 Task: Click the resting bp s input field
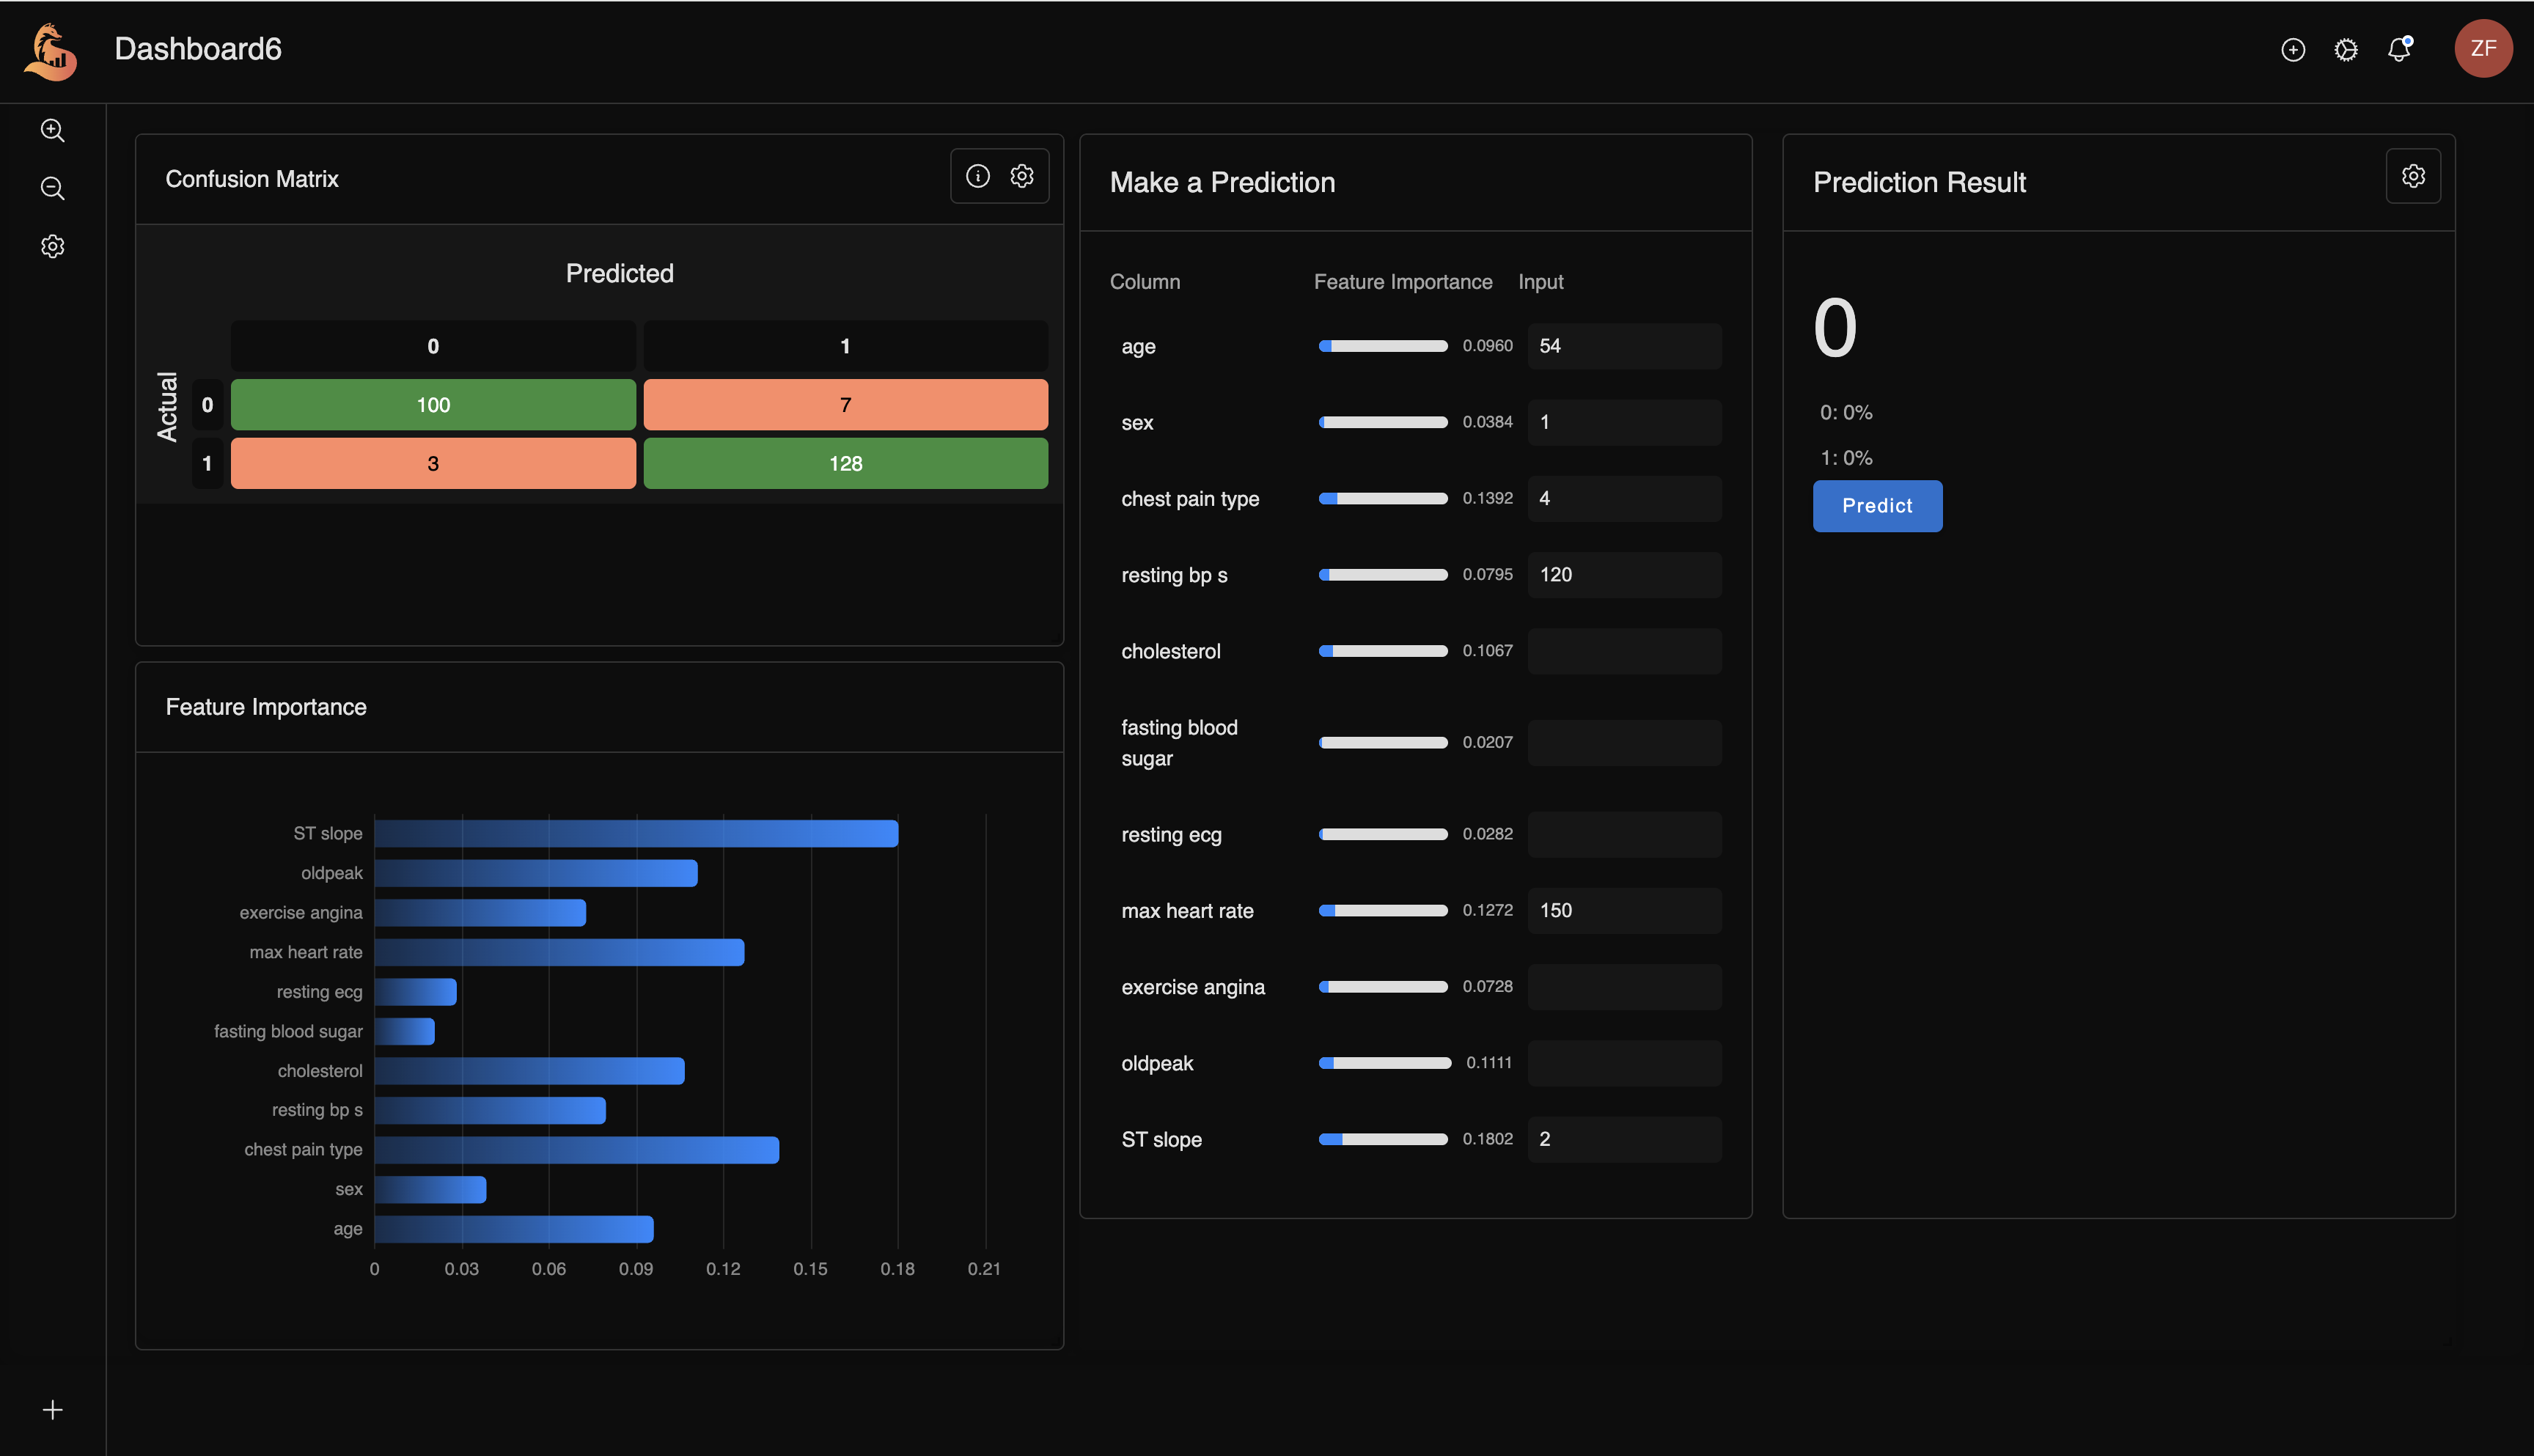[1623, 575]
